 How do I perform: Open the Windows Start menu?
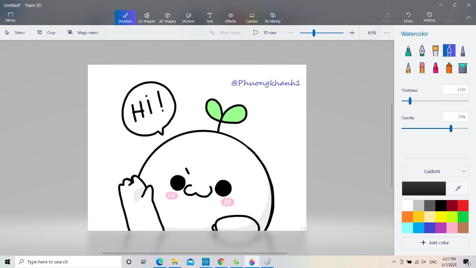pyautogui.click(x=7, y=261)
